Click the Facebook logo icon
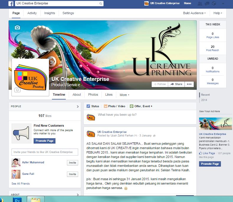The image size is (233, 202). coord(11,4)
